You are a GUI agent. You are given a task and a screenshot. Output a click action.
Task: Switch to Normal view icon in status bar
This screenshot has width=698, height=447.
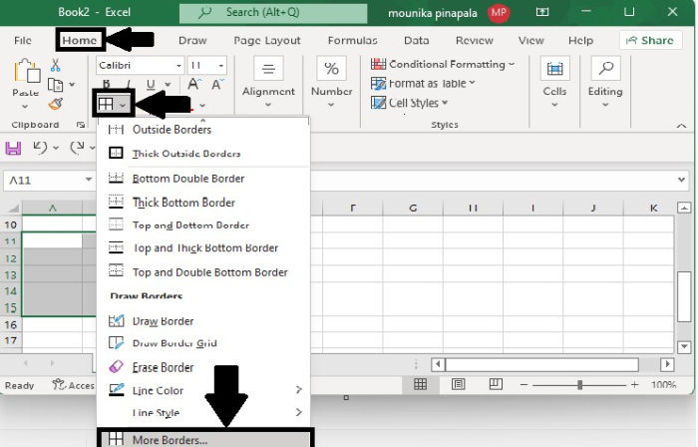pos(420,384)
